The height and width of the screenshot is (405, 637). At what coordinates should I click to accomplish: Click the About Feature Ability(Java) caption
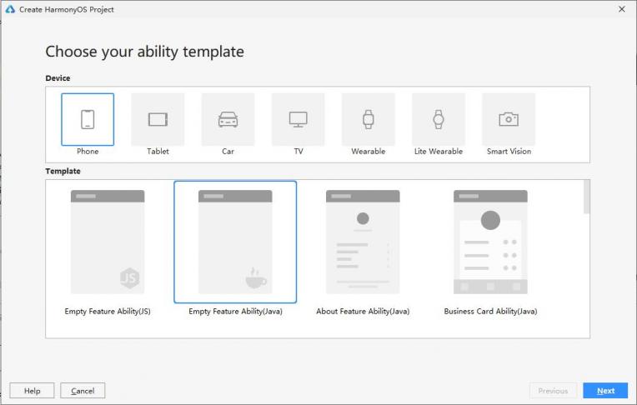[363, 311]
